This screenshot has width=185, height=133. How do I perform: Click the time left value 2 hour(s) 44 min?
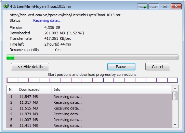58,44
